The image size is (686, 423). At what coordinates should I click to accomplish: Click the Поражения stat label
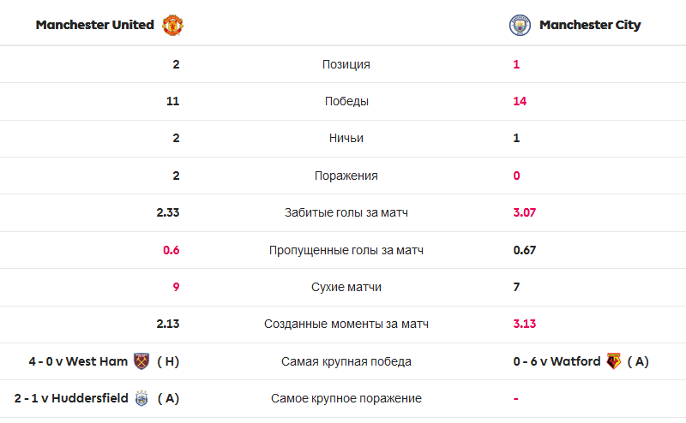pyautogui.click(x=346, y=176)
